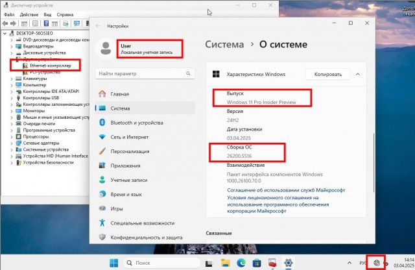Viewport: 415px width, 270px height.
Task: Open Сеть и Интернет in Settings sidebar
Action: tap(145, 137)
